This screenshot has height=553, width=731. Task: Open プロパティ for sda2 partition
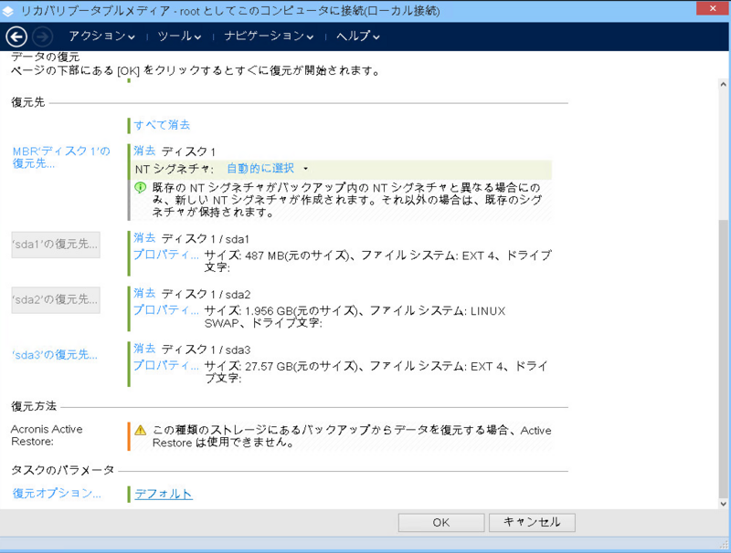tap(165, 310)
